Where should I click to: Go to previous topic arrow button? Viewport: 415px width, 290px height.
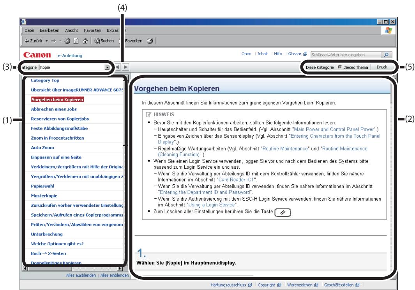118,67
